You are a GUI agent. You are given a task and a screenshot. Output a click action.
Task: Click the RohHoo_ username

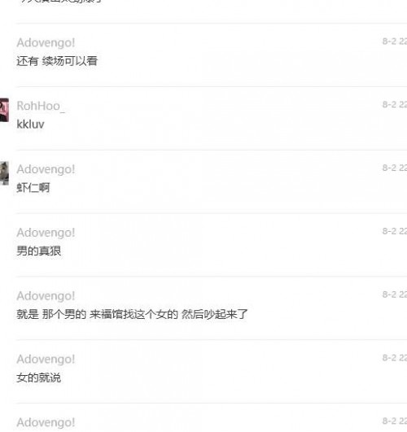click(x=41, y=106)
